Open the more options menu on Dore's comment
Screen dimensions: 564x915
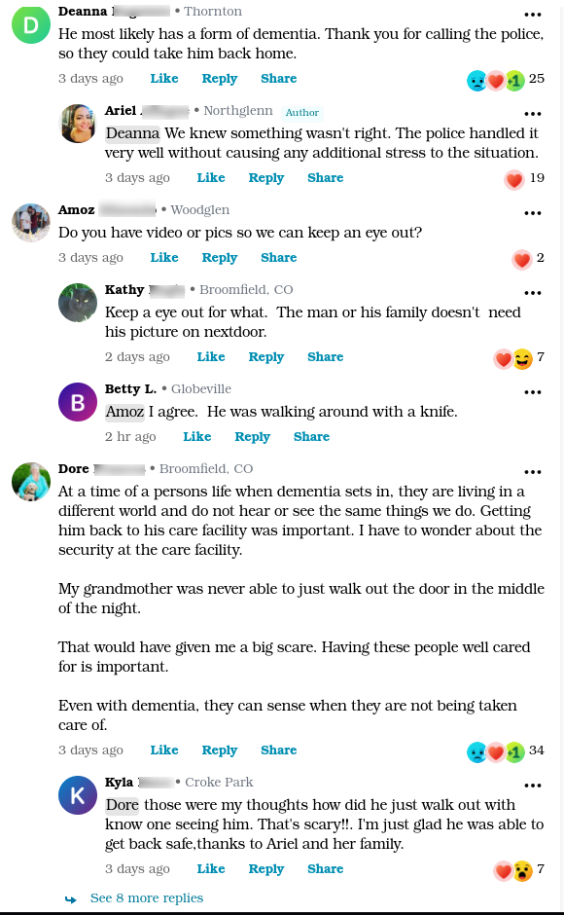point(533,471)
